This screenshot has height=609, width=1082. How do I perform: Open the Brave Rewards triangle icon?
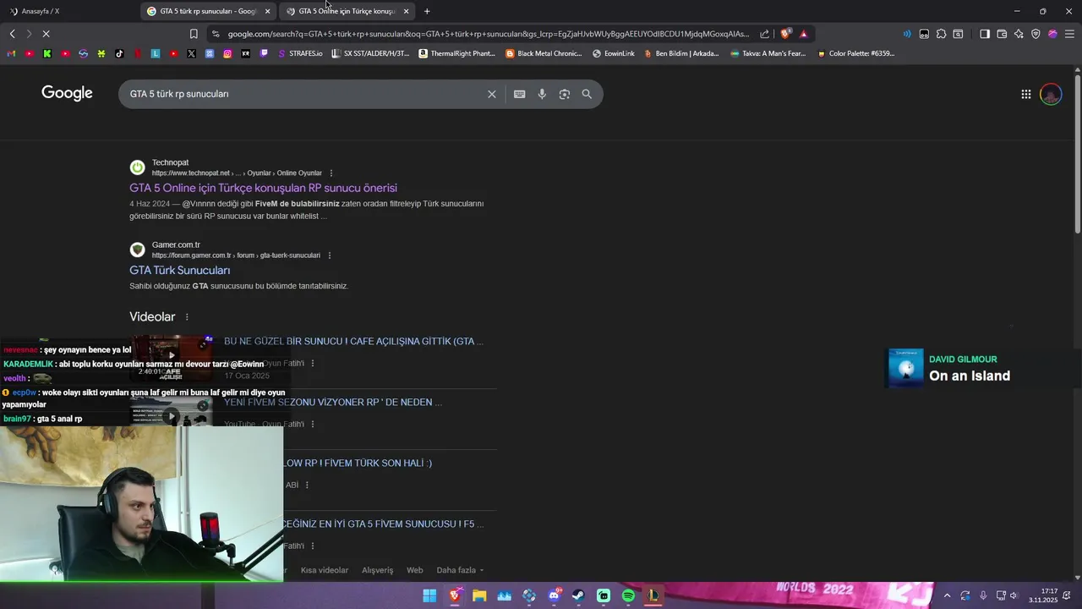coord(803,34)
